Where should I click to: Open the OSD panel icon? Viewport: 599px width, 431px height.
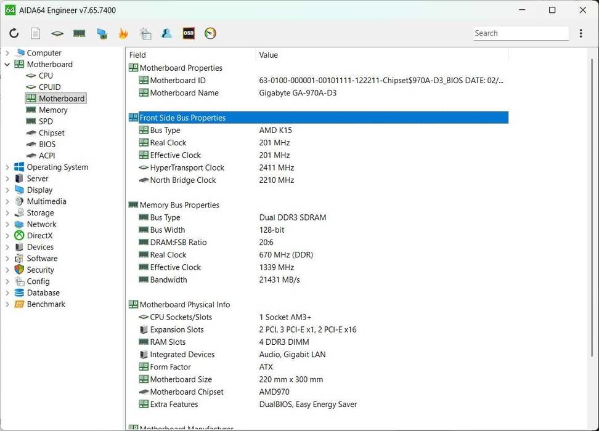click(189, 33)
